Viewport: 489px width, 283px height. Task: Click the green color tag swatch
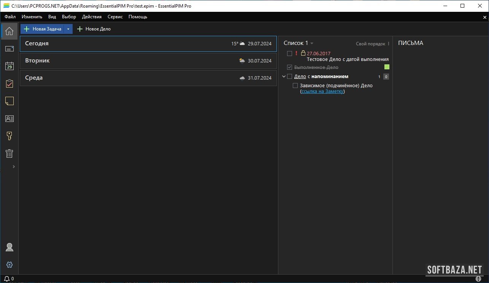(x=387, y=67)
